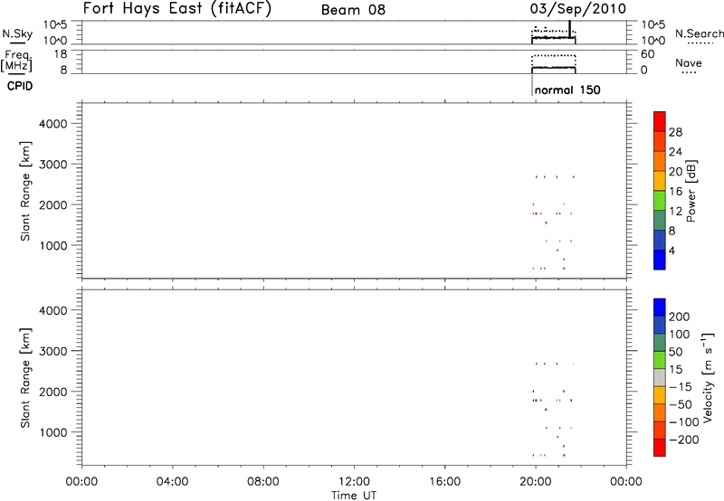The image size is (724, 501).
Task: Click the tall noise spike in N.Sky panel
Action: coord(569,29)
